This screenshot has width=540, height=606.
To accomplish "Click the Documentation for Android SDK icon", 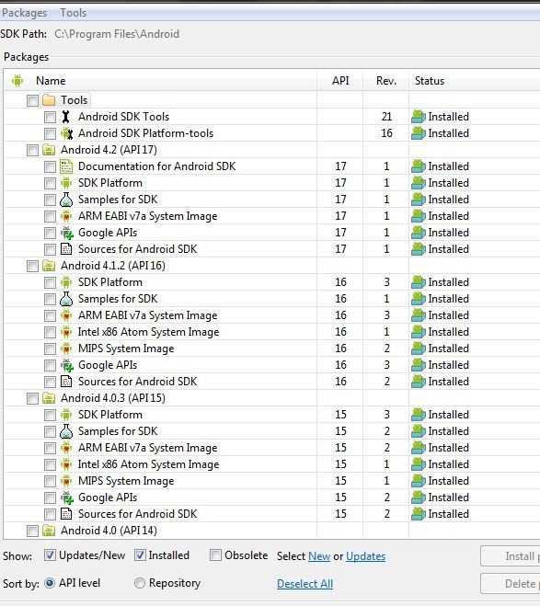I will click(x=66, y=166).
